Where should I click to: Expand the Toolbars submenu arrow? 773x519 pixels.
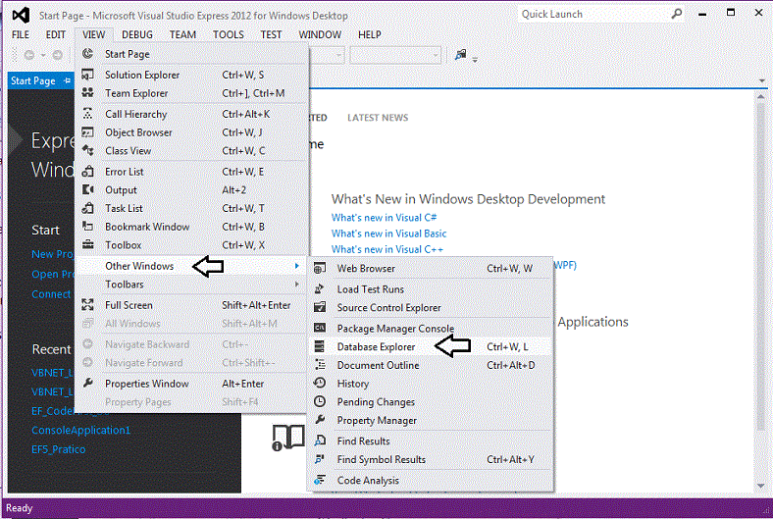coord(297,284)
